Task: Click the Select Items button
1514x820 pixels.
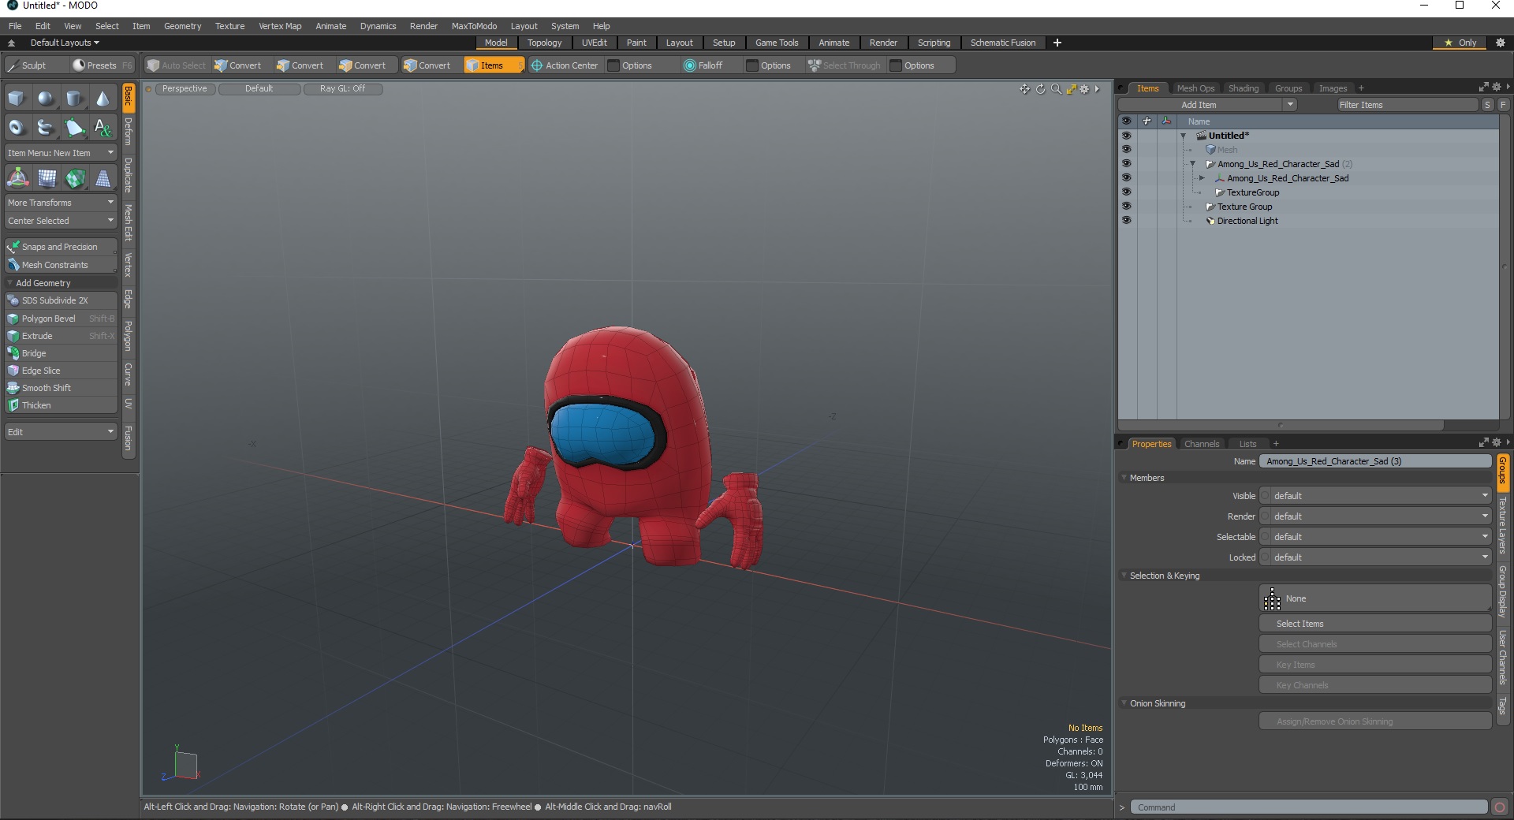Action: point(1375,624)
